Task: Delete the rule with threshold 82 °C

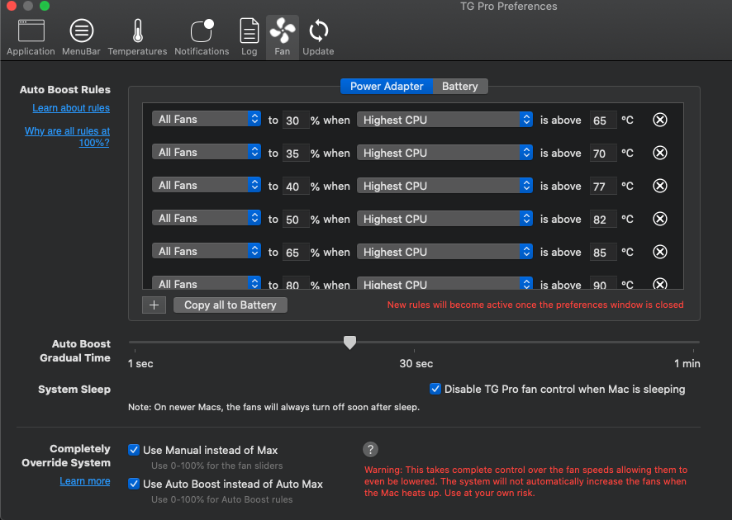Action: [659, 219]
